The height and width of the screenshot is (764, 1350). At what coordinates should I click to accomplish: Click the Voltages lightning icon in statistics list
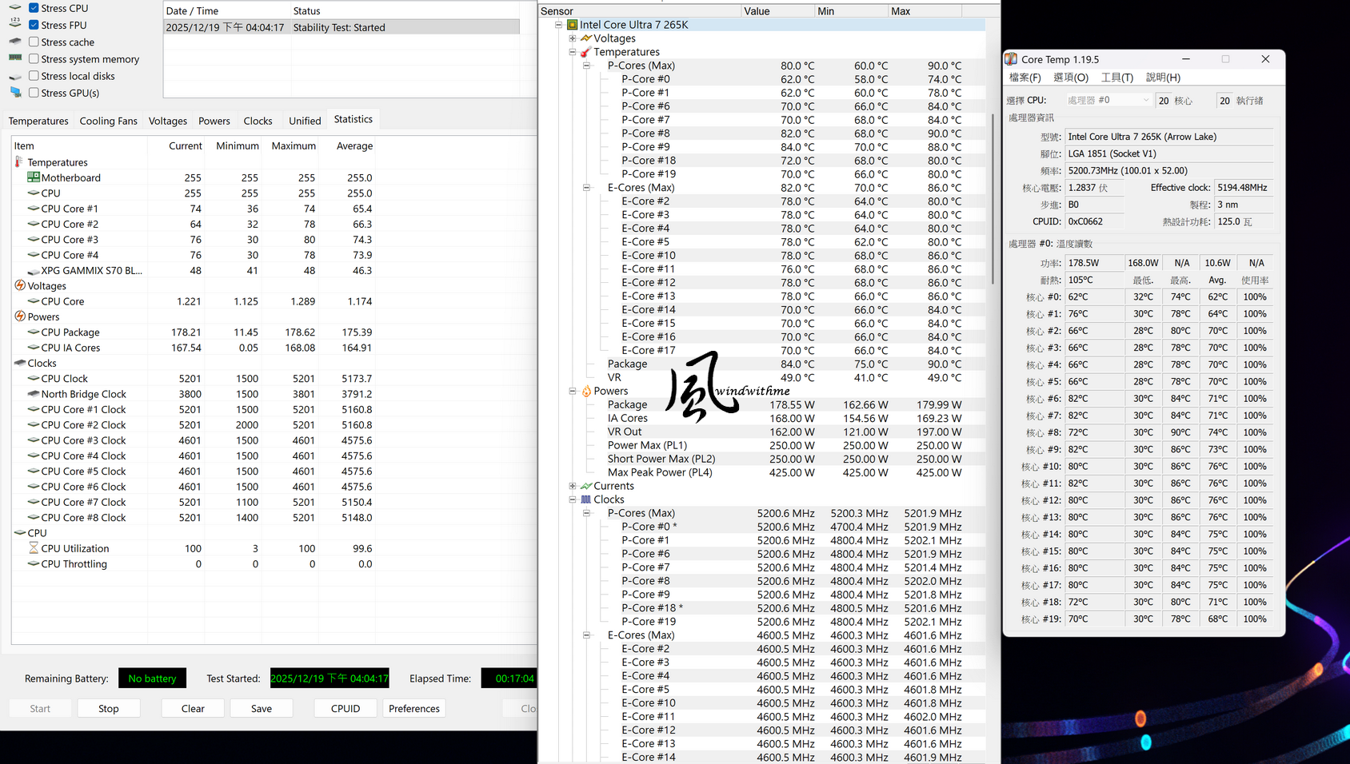pos(20,285)
